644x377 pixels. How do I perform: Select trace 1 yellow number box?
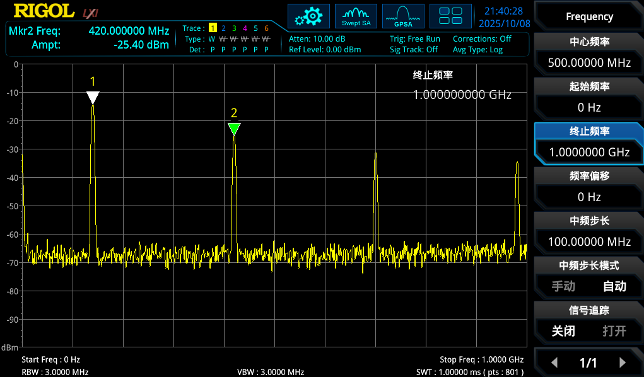[213, 28]
